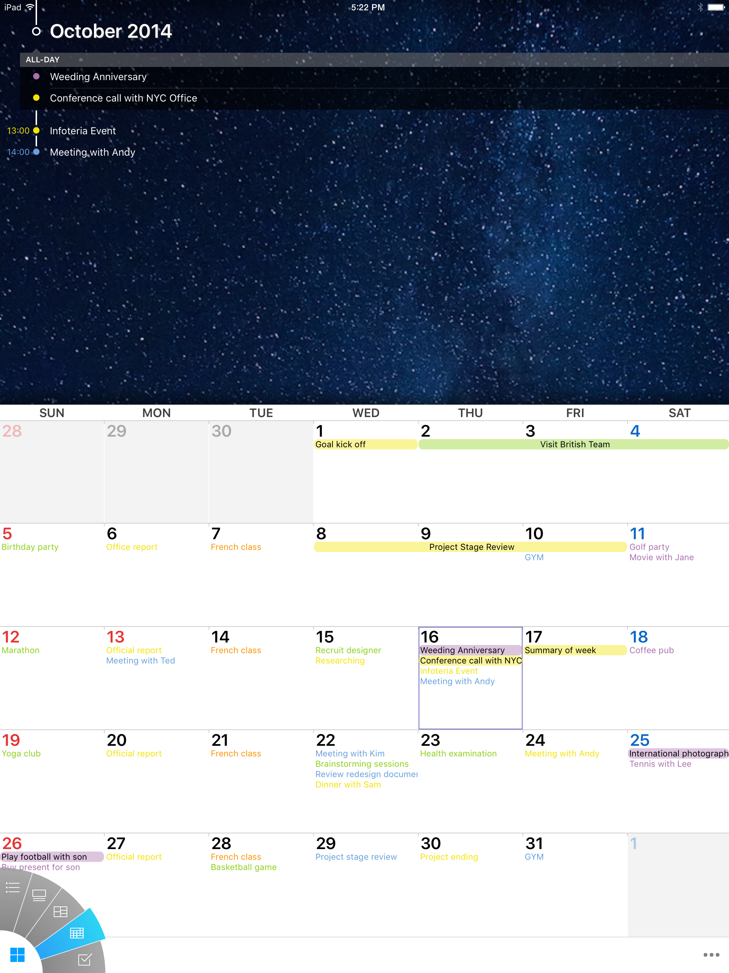Tap the Project Stage Review event bar
The width and height of the screenshot is (729, 973).
(x=471, y=547)
